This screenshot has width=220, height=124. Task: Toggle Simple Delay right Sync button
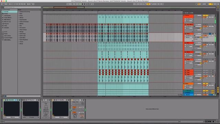(74, 113)
